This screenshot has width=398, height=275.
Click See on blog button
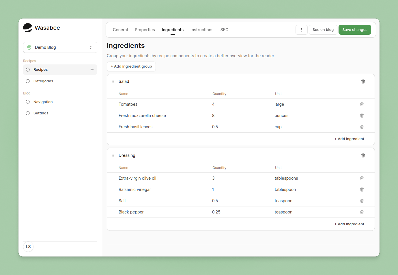click(x=323, y=30)
